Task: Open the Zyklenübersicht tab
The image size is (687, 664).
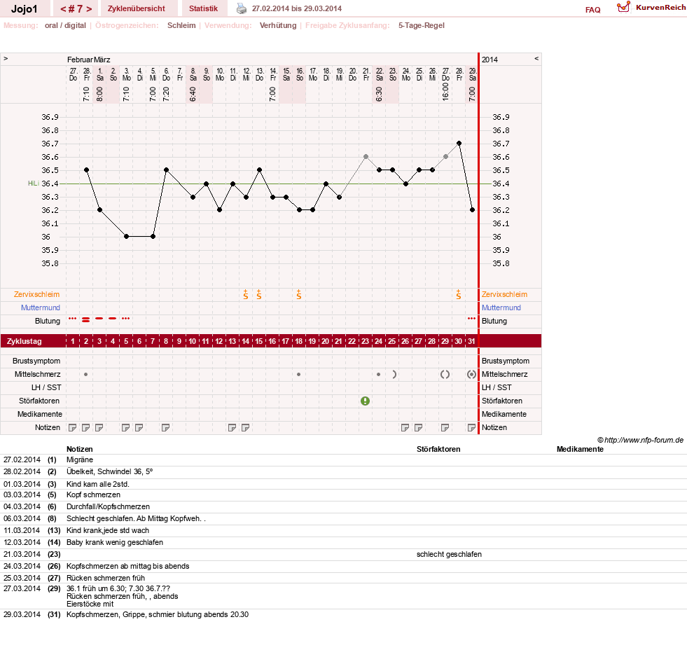Action: coord(137,8)
